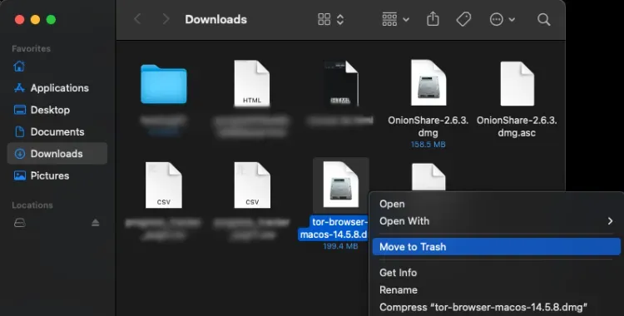This screenshot has height=316, width=624.
Task: Click the 158.5 MB size label
Action: (x=428, y=145)
